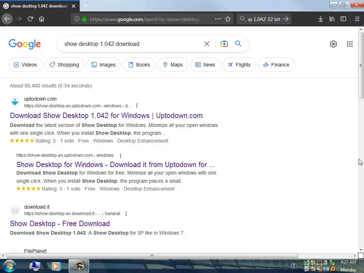Click the download.it site name
The height and width of the screenshot is (273, 364).
pyautogui.click(x=37, y=207)
